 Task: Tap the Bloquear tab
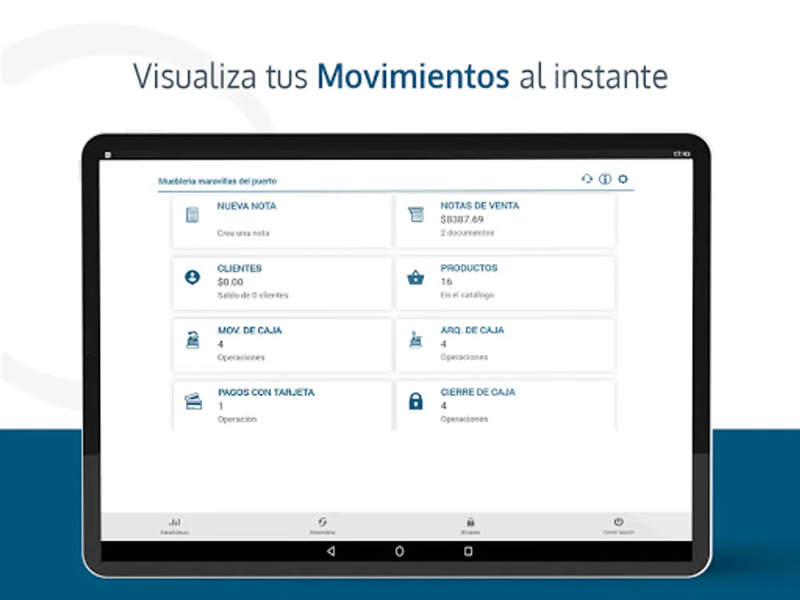470,527
